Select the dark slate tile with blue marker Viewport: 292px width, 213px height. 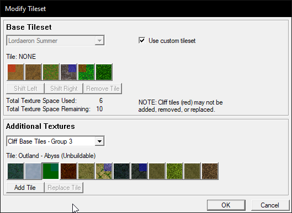pos(139,171)
